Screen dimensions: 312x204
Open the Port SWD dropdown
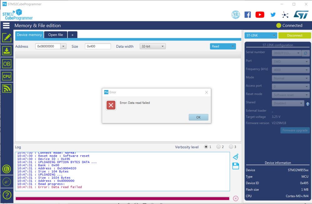(x=290, y=62)
